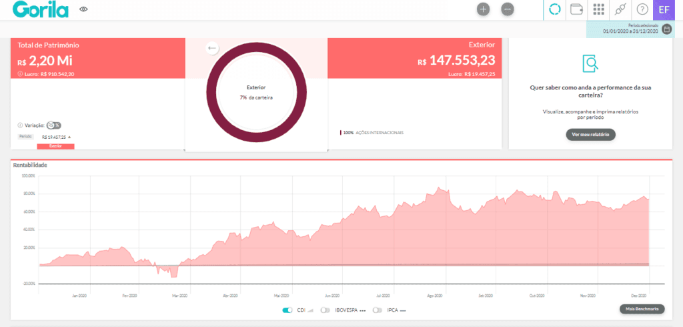Image resolution: width=683 pixels, height=327 pixels.
Task: Click the minus remove button in header
Action: [x=508, y=9]
